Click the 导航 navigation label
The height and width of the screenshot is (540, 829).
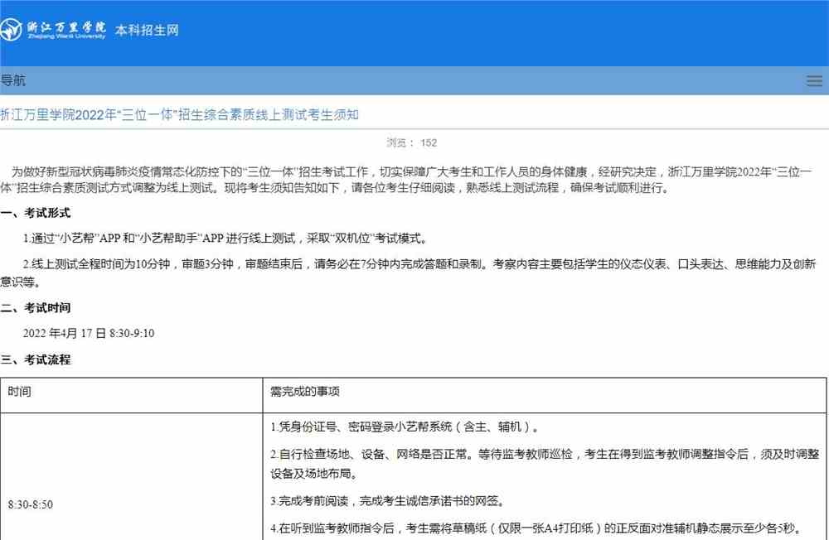[x=12, y=80]
